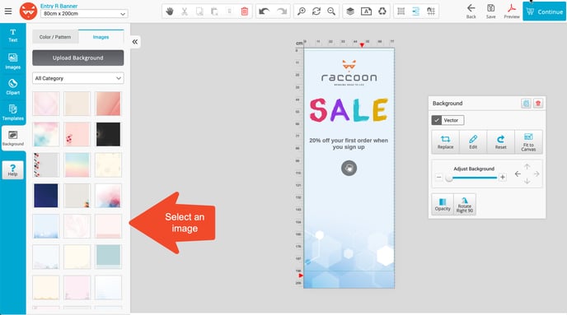This screenshot has height=315, width=567.
Task: Click Rotate Right 90
Action: (x=465, y=204)
